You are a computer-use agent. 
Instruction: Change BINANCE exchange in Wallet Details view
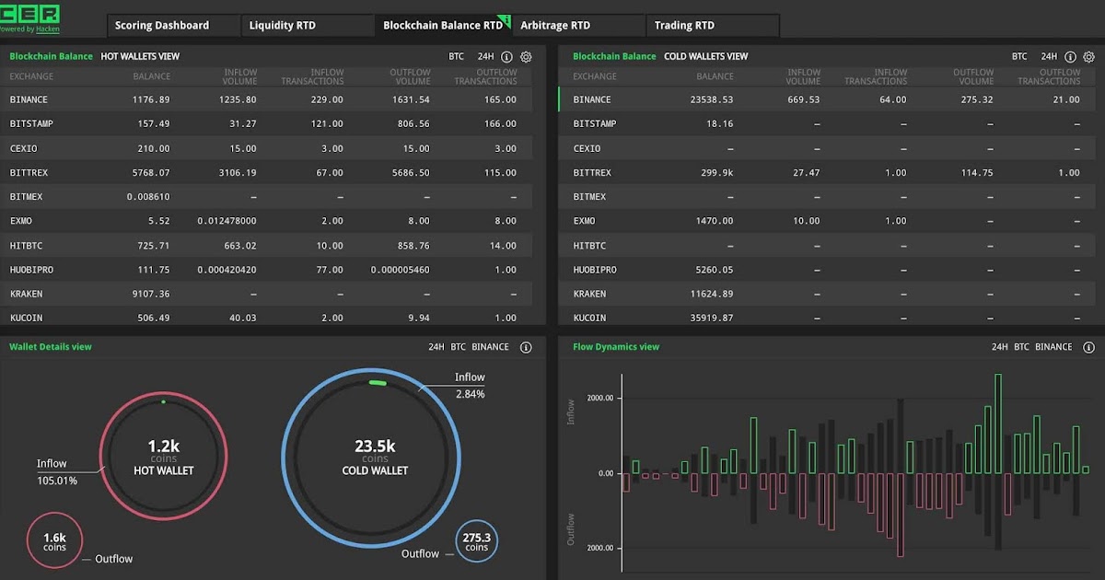click(x=490, y=347)
